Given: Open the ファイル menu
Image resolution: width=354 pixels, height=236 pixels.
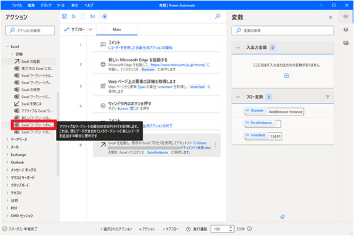Looking at the screenshot, I should (x=17, y=5).
